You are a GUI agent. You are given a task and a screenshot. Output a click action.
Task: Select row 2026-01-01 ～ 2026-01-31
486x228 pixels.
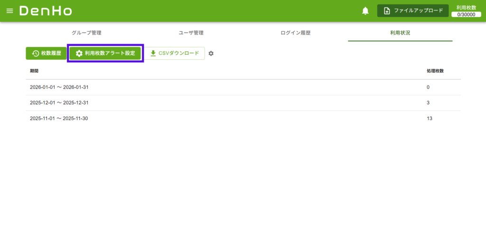pyautogui.click(x=243, y=87)
